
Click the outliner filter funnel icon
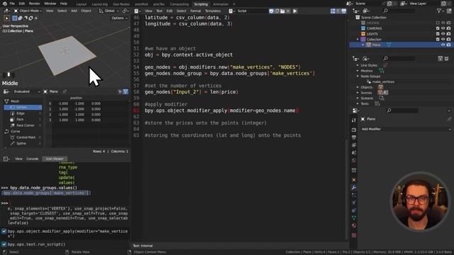(439, 11)
